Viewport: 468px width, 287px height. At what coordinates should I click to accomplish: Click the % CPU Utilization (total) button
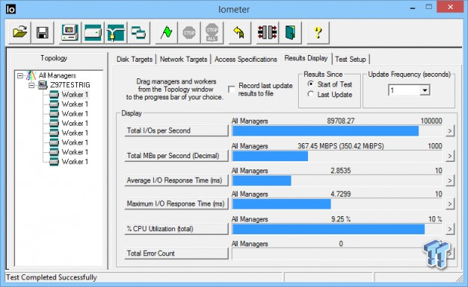pos(176,229)
